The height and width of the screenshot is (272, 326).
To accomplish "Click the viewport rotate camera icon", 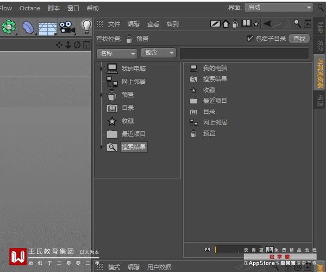I will [77, 45].
